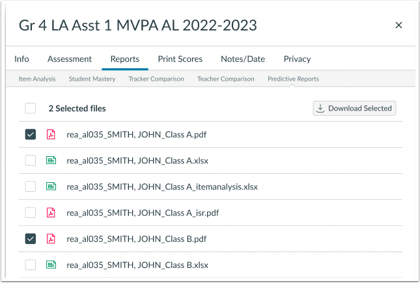Select the Predictive Reports sub-tab

(x=293, y=79)
